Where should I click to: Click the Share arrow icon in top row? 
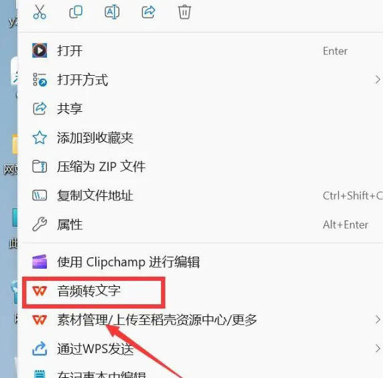point(148,12)
